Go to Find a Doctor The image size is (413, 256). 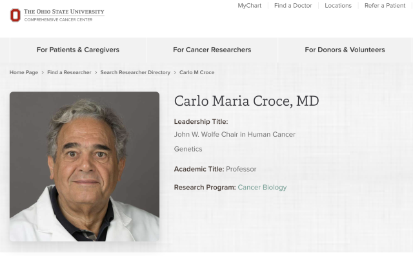(293, 6)
